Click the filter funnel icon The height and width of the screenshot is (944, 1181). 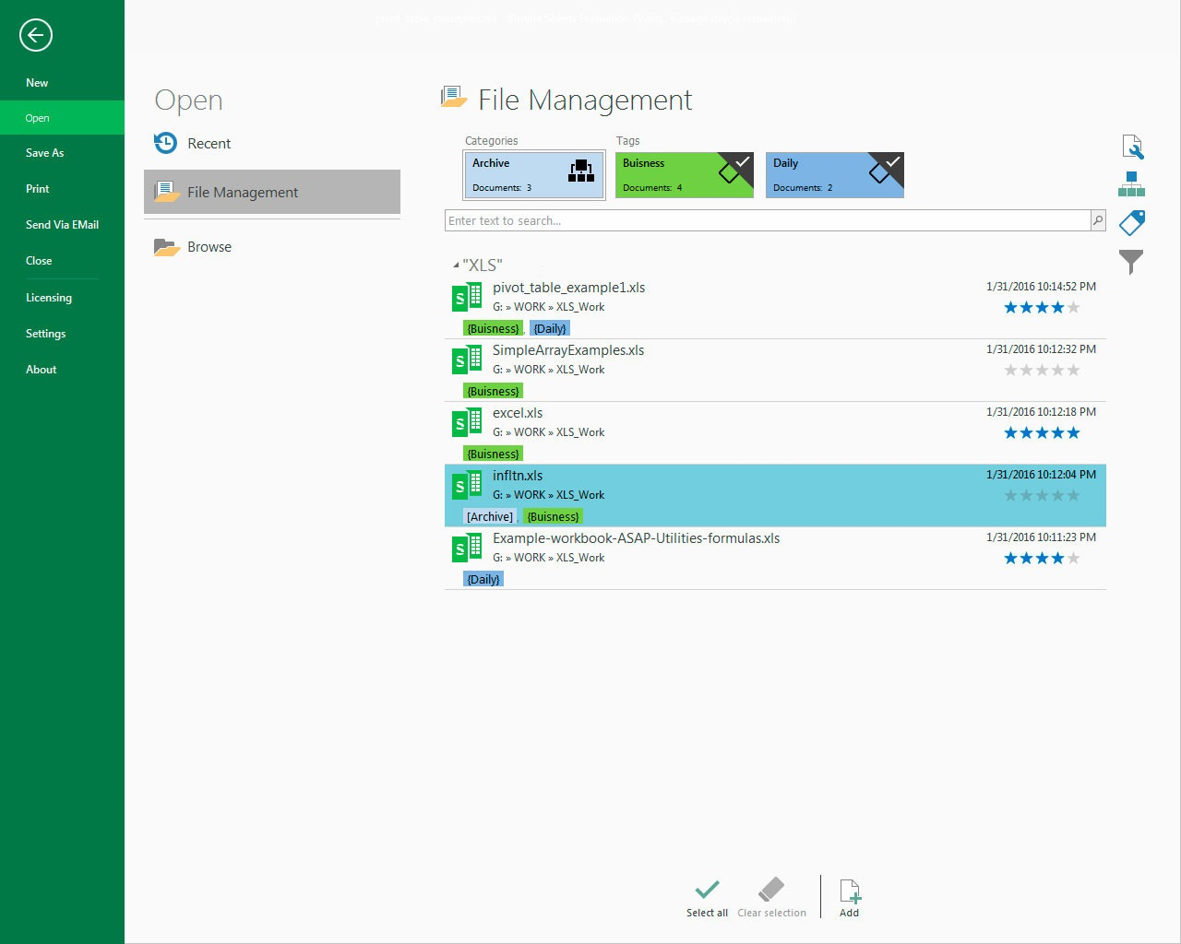click(1131, 262)
